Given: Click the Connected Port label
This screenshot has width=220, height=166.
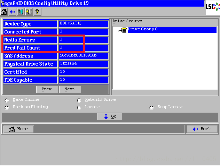Looking at the screenshot, I should coord(23,32).
